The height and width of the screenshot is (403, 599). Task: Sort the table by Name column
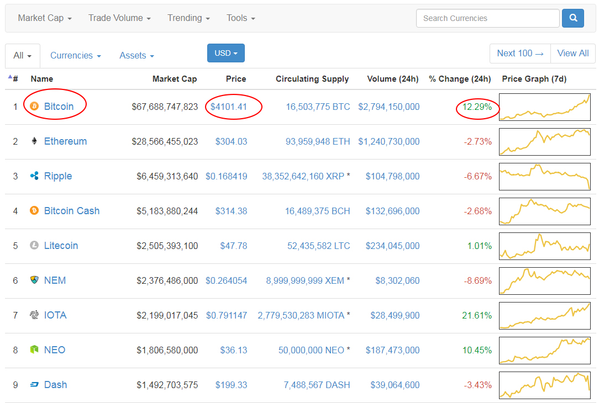[x=42, y=78]
